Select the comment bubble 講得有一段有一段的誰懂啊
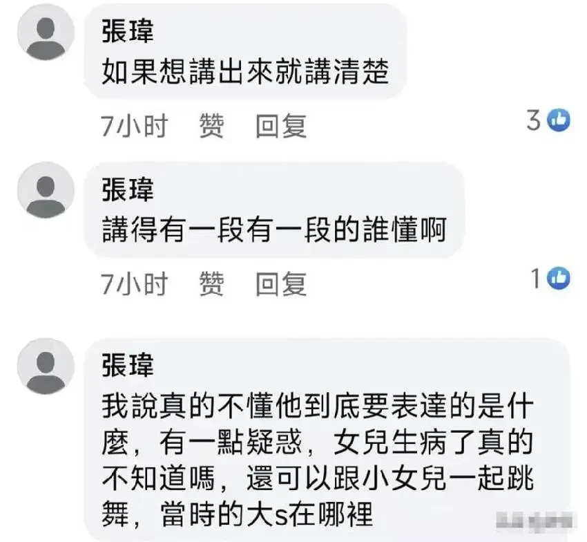Screen dimensions: 587x542 [274, 210]
